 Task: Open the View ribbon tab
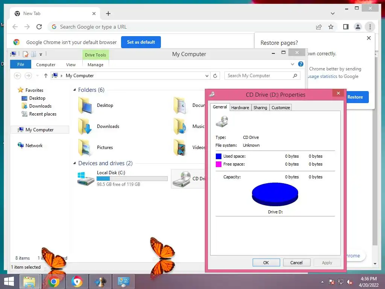point(71,65)
